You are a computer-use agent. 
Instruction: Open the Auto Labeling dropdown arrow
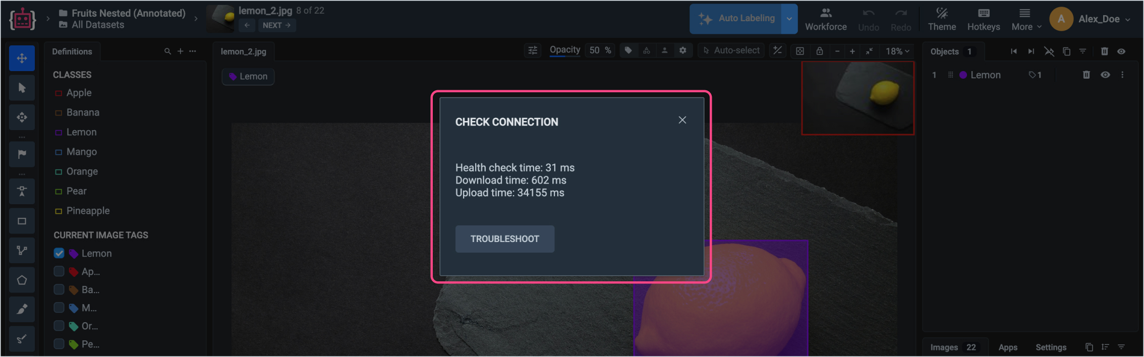[789, 19]
